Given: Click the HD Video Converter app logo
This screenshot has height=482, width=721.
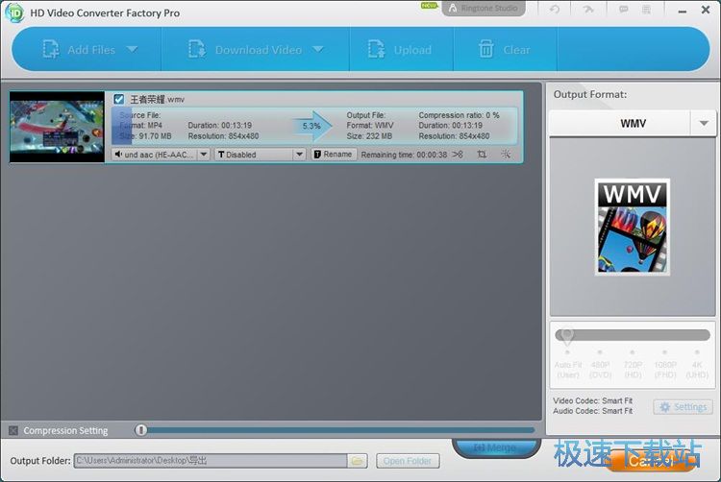Looking at the screenshot, I should coord(14,12).
